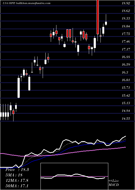
Task: Click the '<<Live MACD' label
Action: pos(114,183)
